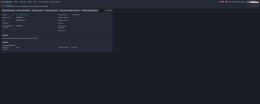Go to the next record arrow

click(x=257, y=6)
